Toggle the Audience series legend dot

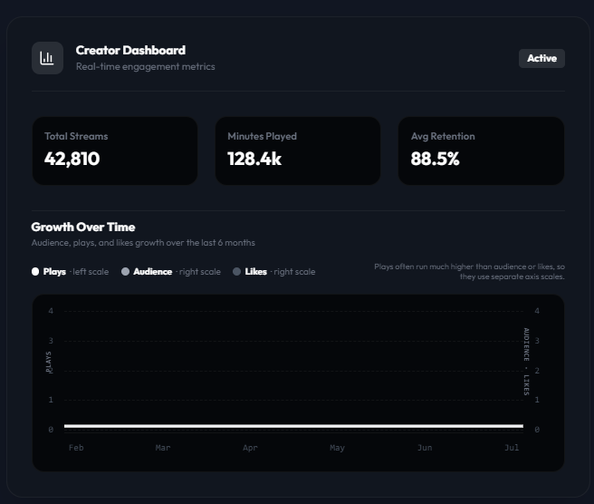click(125, 272)
